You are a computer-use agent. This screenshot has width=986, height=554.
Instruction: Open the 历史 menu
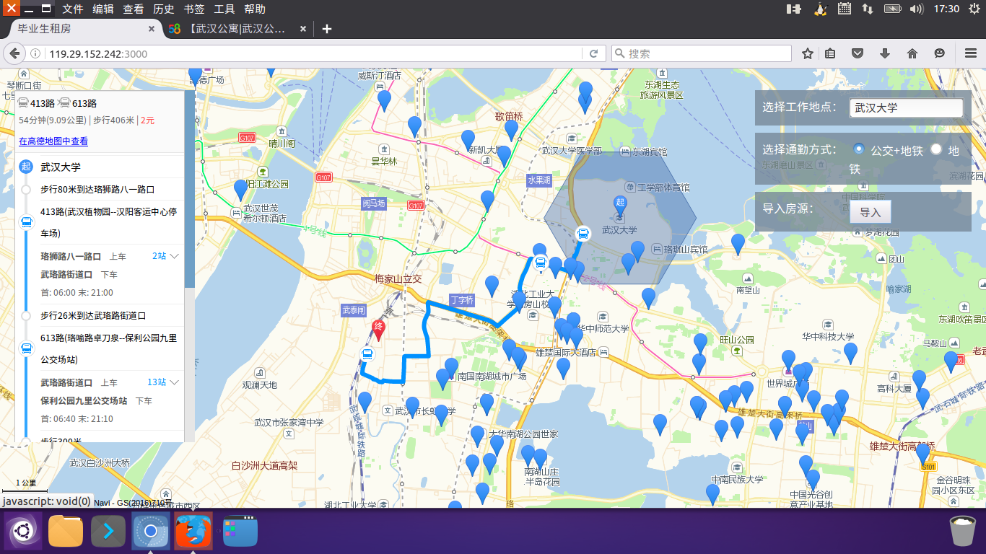point(164,9)
